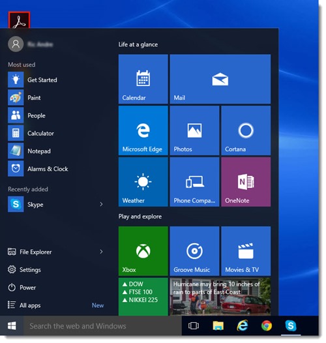Open the Adobe Acrobat desktop icon
Image resolution: width=326 pixels, height=343 pixels.
coord(20,20)
